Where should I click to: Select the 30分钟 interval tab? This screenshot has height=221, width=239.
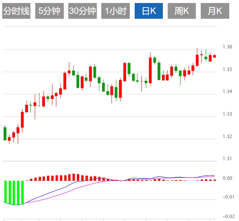click(83, 11)
